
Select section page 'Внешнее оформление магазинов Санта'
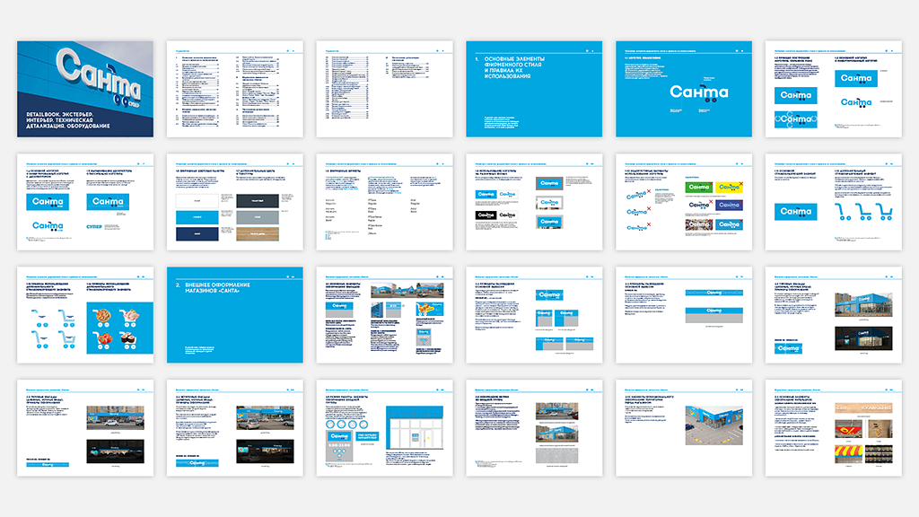235,315
